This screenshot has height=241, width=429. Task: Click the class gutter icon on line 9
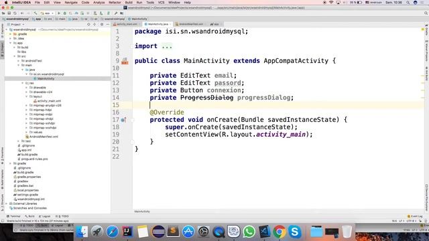125,61
